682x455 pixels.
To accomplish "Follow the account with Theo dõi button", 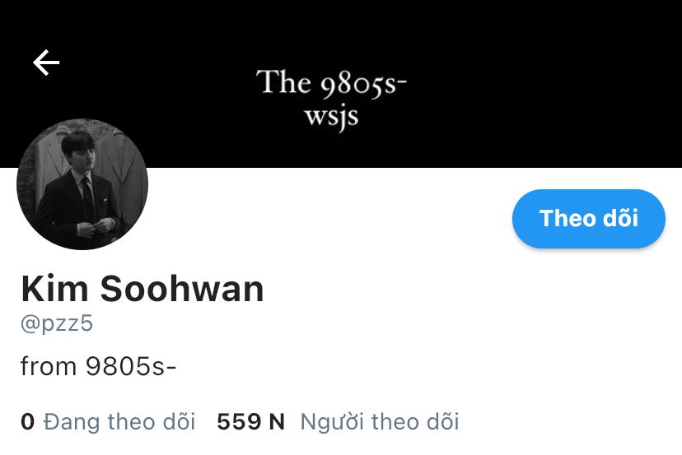I will 588,219.
